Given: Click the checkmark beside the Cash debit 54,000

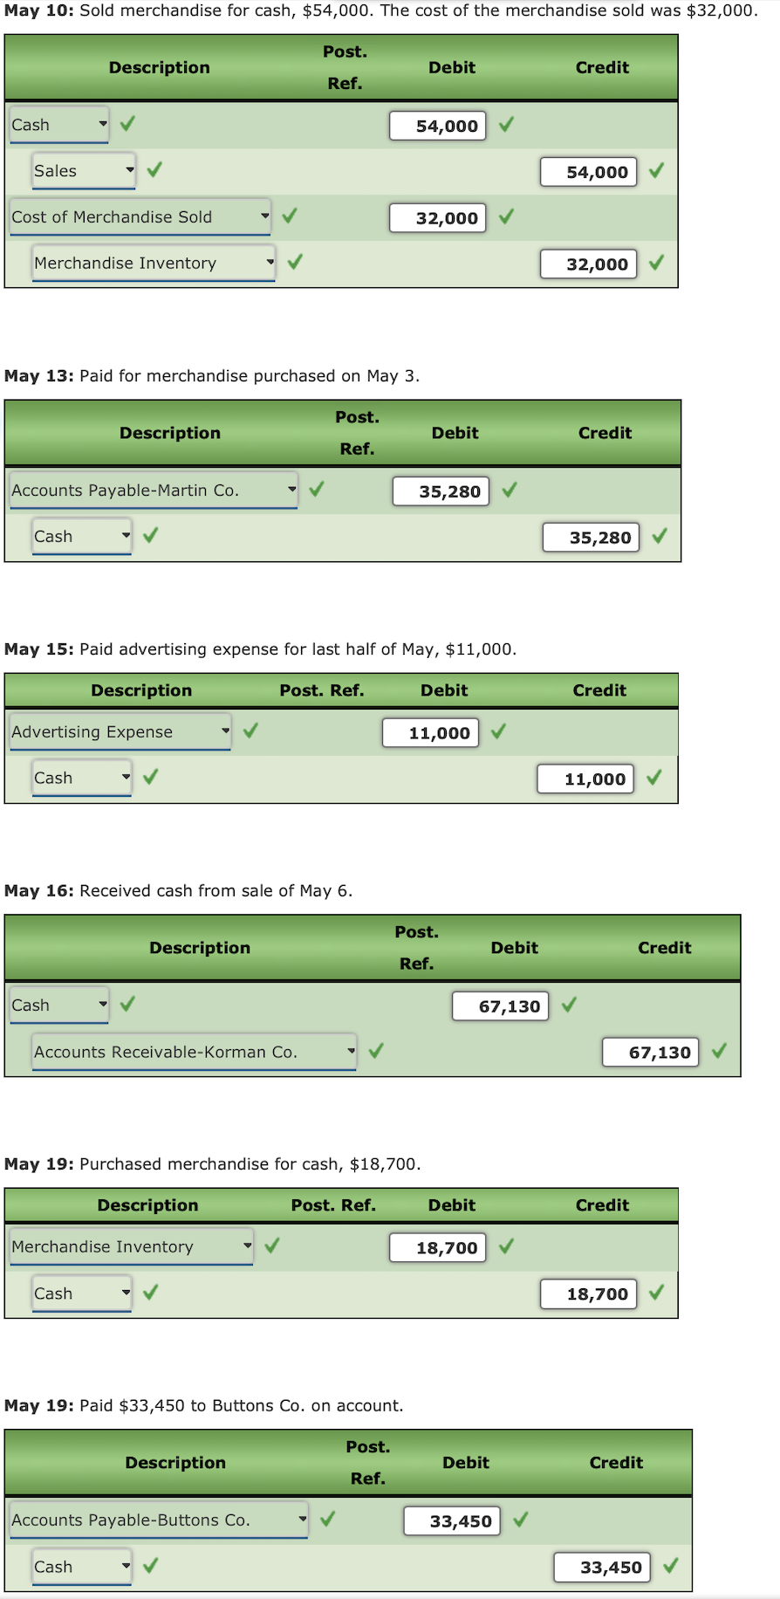Looking at the screenshot, I should click(x=506, y=126).
